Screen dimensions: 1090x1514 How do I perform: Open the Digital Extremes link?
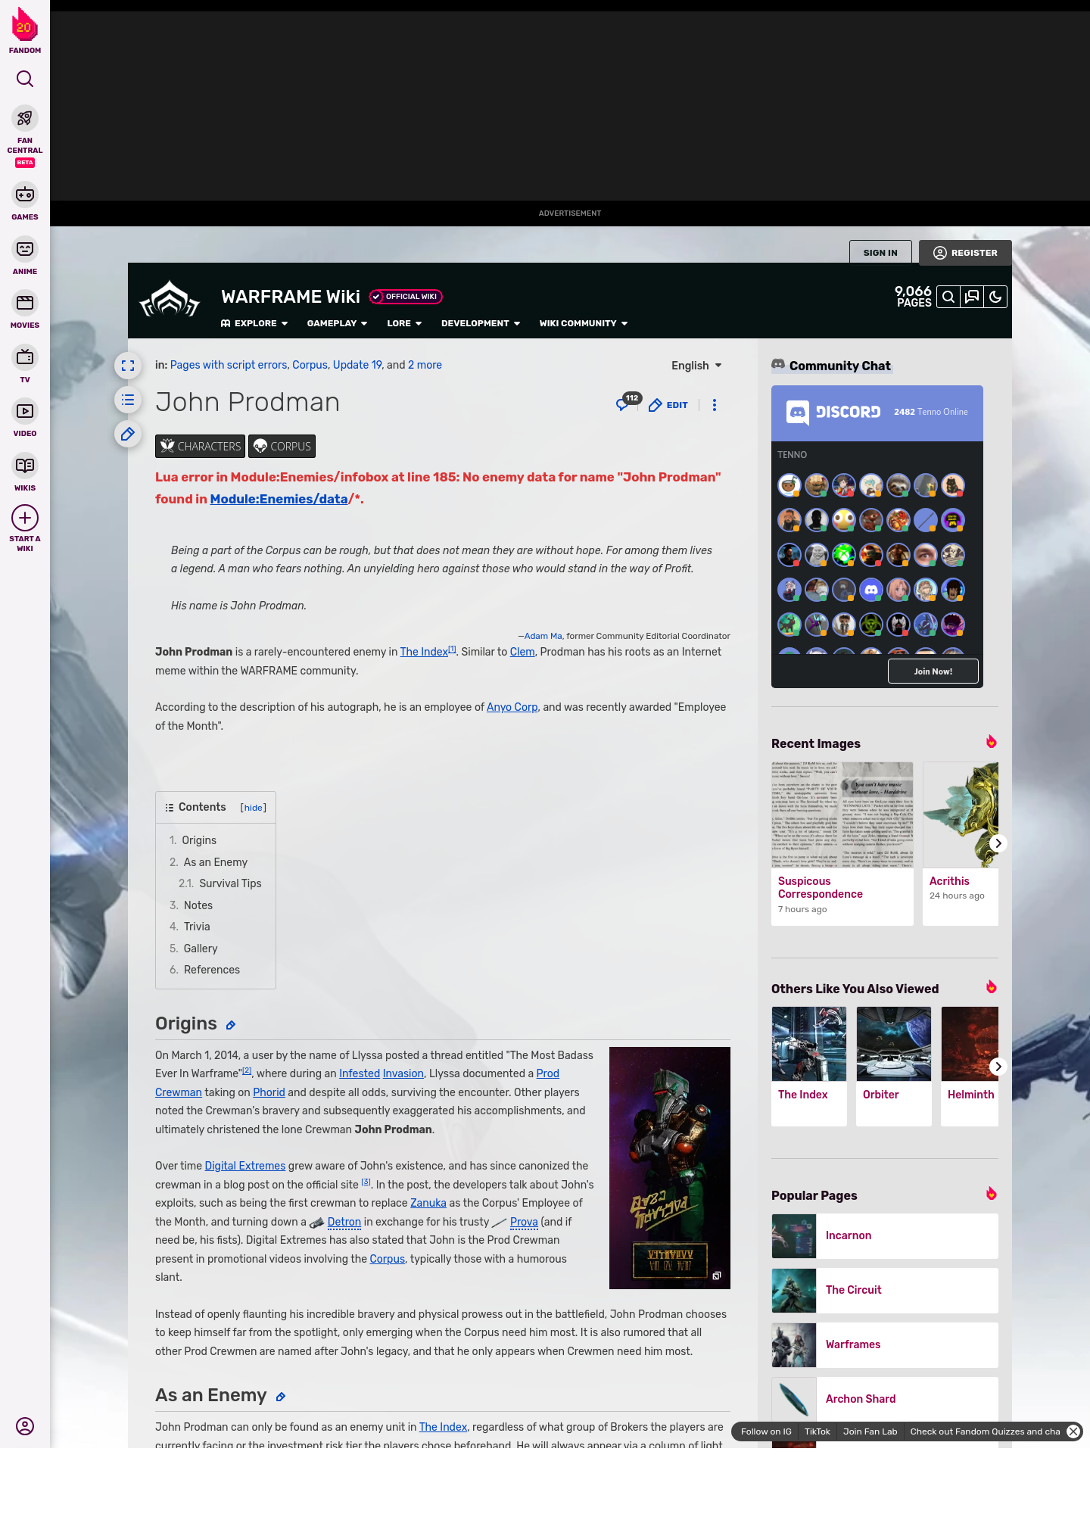point(245,1166)
